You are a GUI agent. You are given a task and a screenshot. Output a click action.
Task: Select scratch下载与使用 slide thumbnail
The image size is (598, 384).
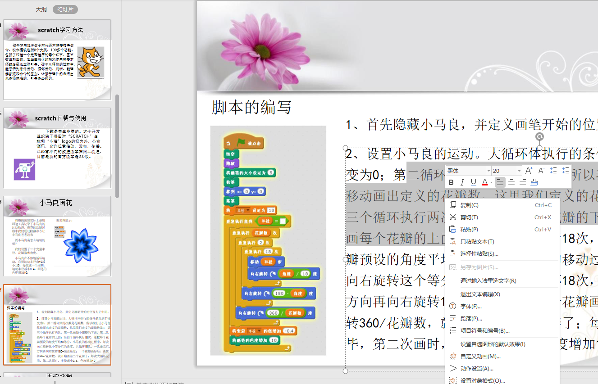[57, 148]
